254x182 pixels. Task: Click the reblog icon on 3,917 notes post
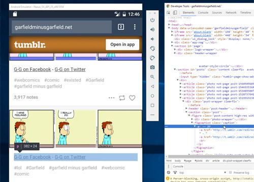pyautogui.click(x=122, y=98)
